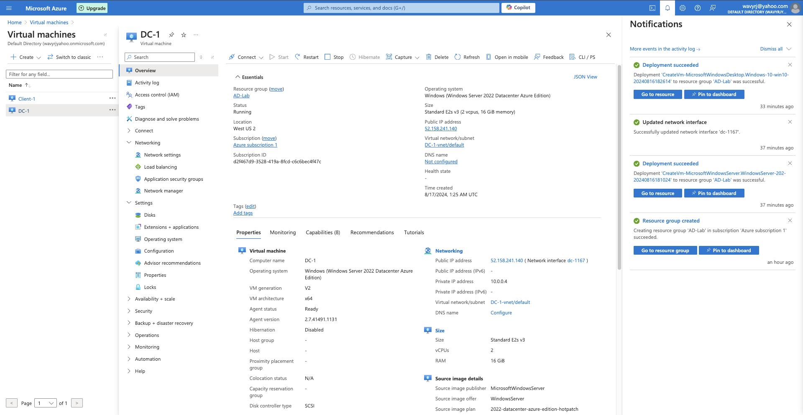Click Switch to classic
The height and width of the screenshot is (415, 803).
pyautogui.click(x=69, y=57)
